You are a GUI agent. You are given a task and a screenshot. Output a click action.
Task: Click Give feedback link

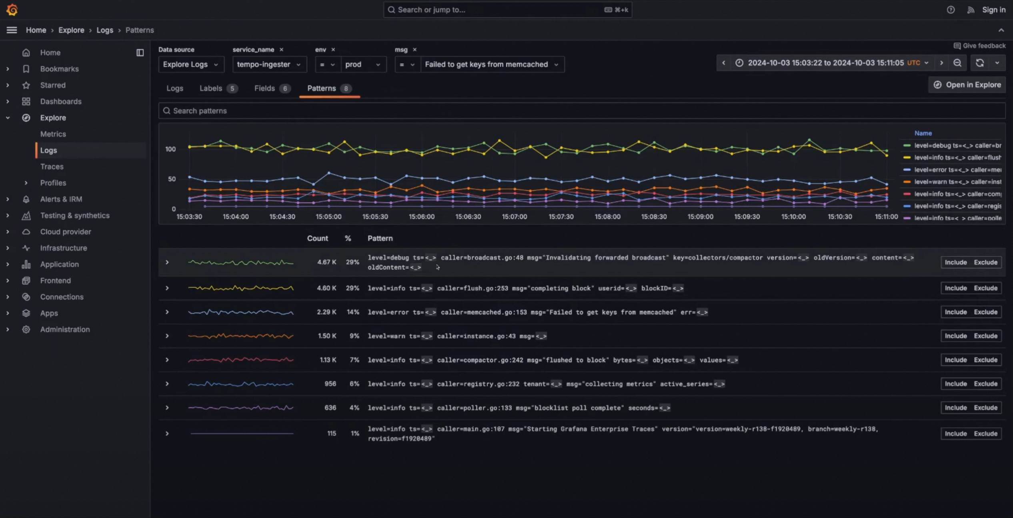979,46
